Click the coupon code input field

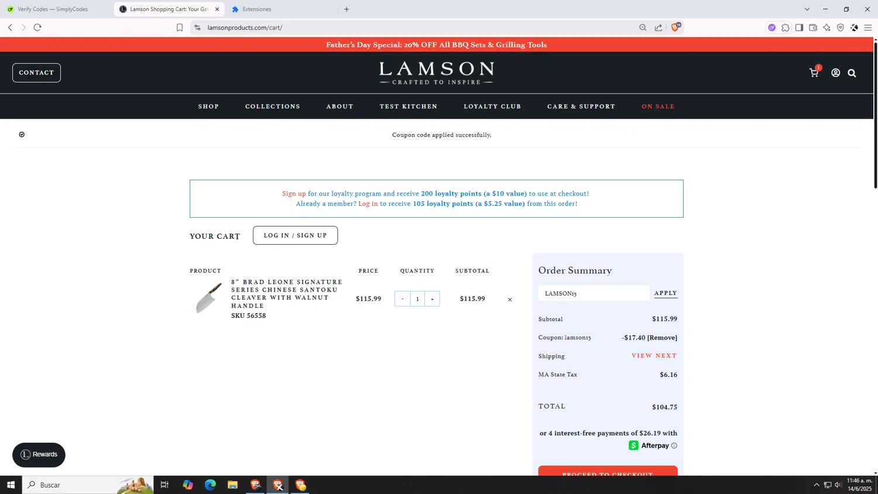click(594, 293)
